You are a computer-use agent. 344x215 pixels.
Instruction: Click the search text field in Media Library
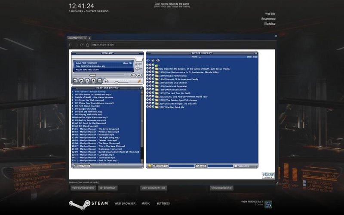(x=220, y=166)
